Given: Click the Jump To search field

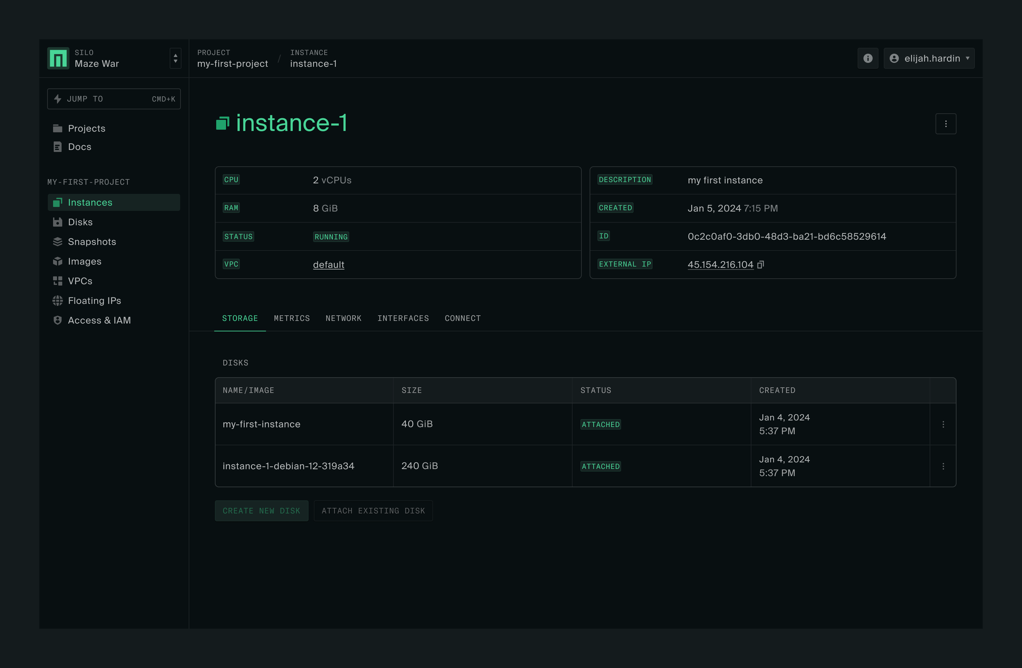Looking at the screenshot, I should coord(114,99).
